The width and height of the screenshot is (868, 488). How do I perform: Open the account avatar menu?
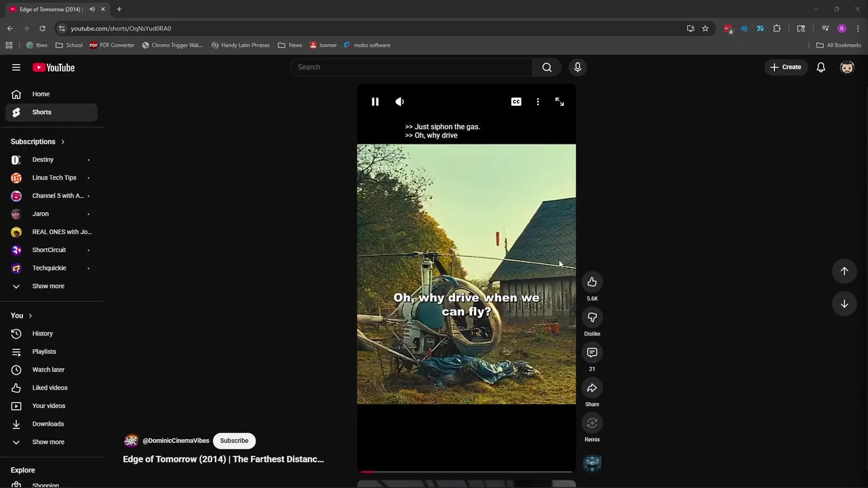(x=847, y=67)
